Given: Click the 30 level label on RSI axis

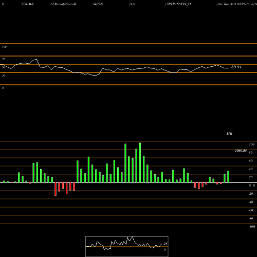Looking at the screenshot, I should [x=4, y=76].
